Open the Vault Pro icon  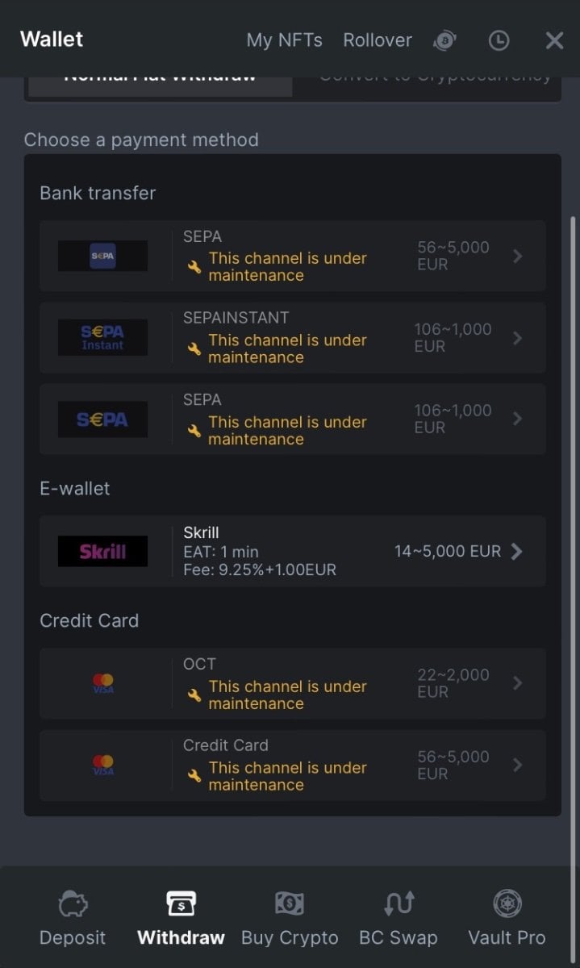point(507,904)
